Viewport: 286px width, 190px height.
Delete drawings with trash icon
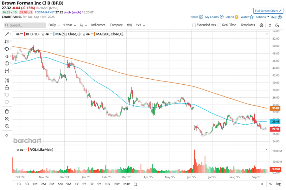[x=7, y=111]
